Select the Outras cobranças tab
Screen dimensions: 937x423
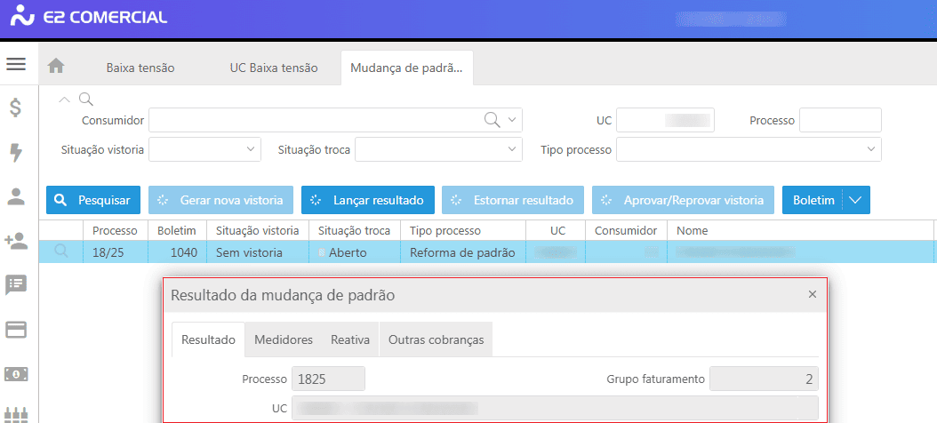[x=436, y=339]
